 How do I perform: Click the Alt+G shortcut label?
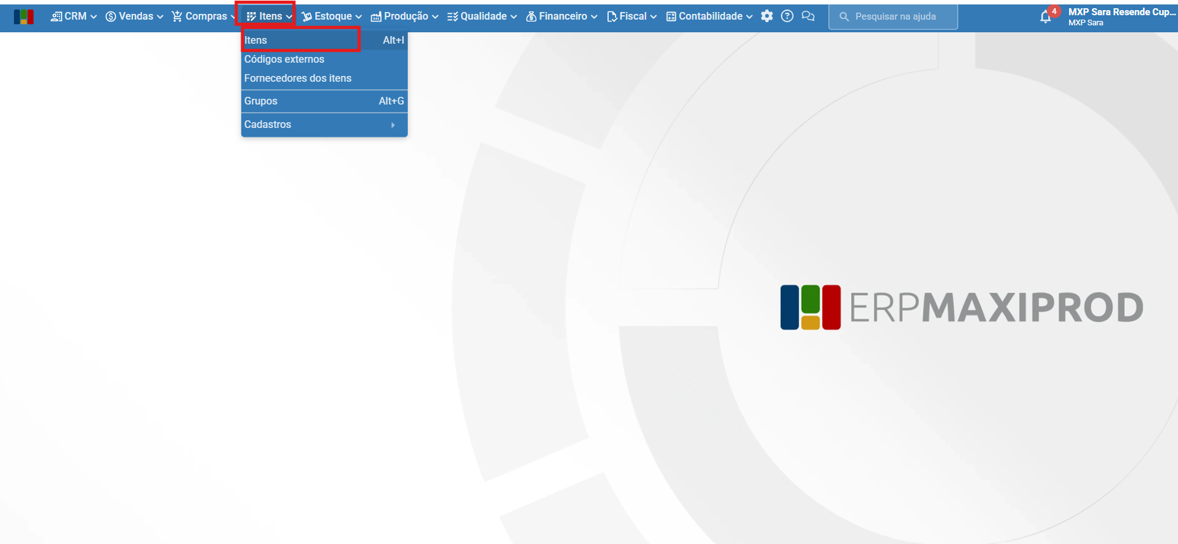(391, 101)
